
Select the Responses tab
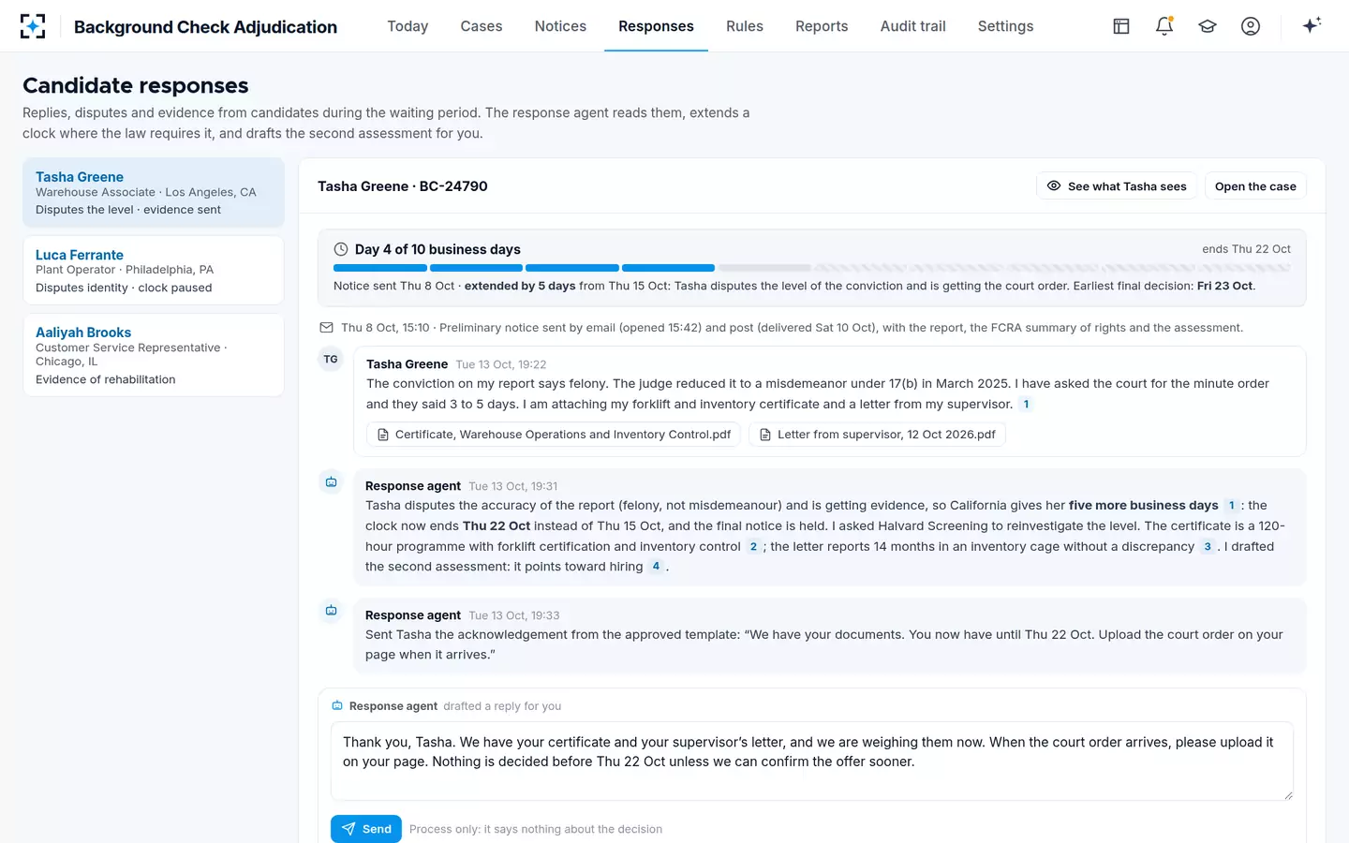pyautogui.click(x=656, y=26)
